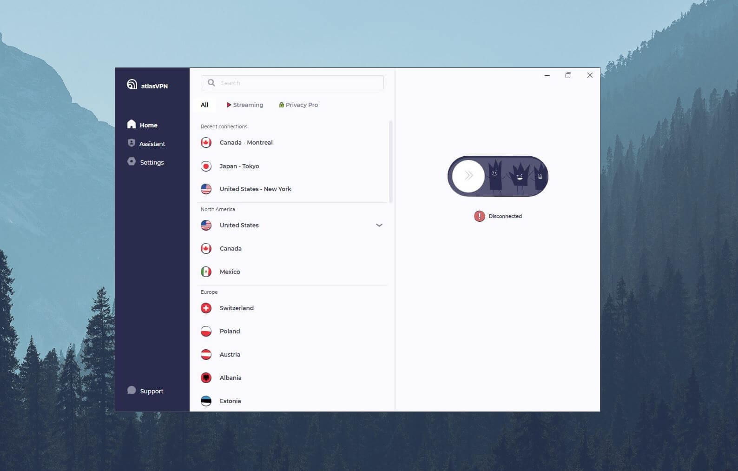Viewport: 738px width, 471px height.
Task: Click the Disconnected status label
Action: pyautogui.click(x=505, y=216)
